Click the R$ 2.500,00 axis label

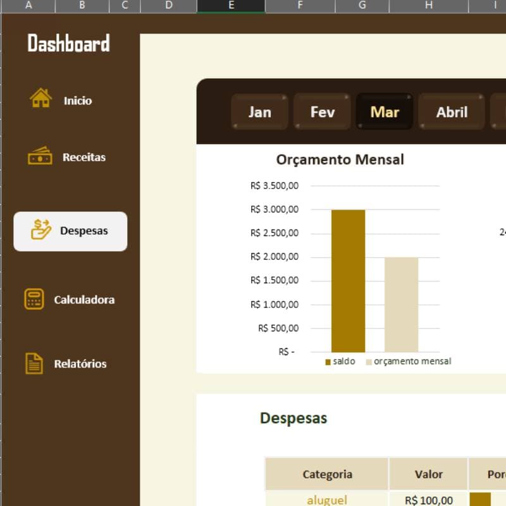click(275, 233)
